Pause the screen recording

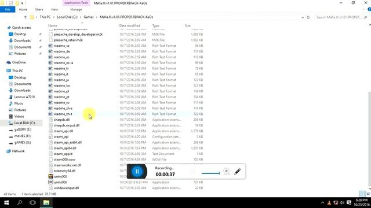137,172
